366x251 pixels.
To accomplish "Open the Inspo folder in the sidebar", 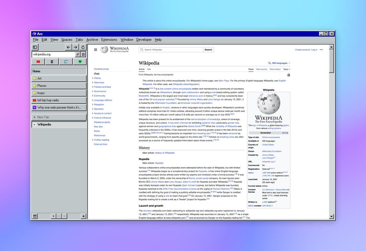I will pyautogui.click(x=59, y=93).
